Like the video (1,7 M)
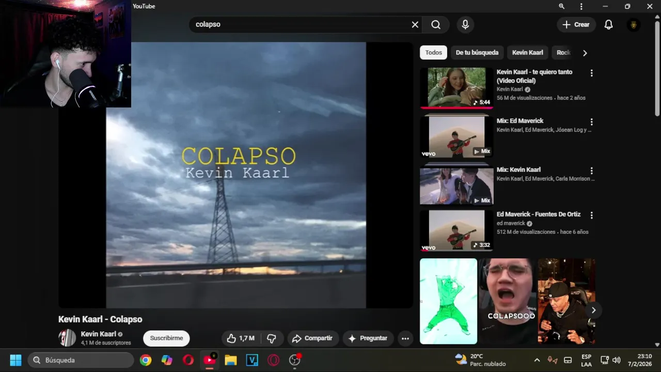 point(241,338)
